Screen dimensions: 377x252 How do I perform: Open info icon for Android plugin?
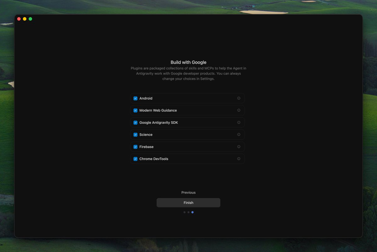pos(239,98)
